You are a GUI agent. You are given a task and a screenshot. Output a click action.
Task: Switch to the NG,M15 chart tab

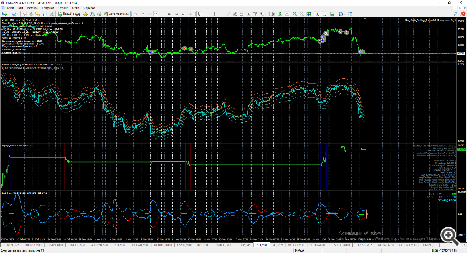278,245
